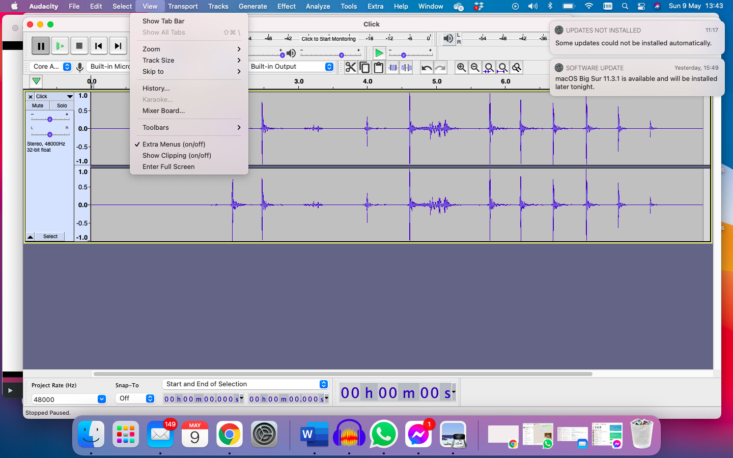Image resolution: width=733 pixels, height=458 pixels.
Task: Open the Analyze menu
Action: coord(318,6)
